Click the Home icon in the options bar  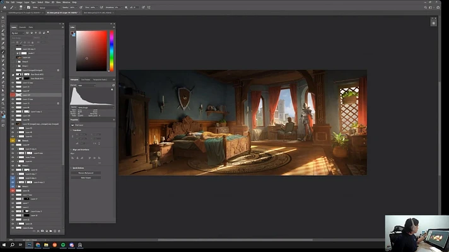pos(4,8)
